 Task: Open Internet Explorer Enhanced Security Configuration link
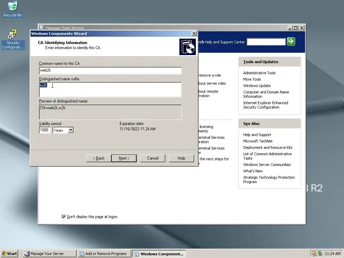(265, 105)
